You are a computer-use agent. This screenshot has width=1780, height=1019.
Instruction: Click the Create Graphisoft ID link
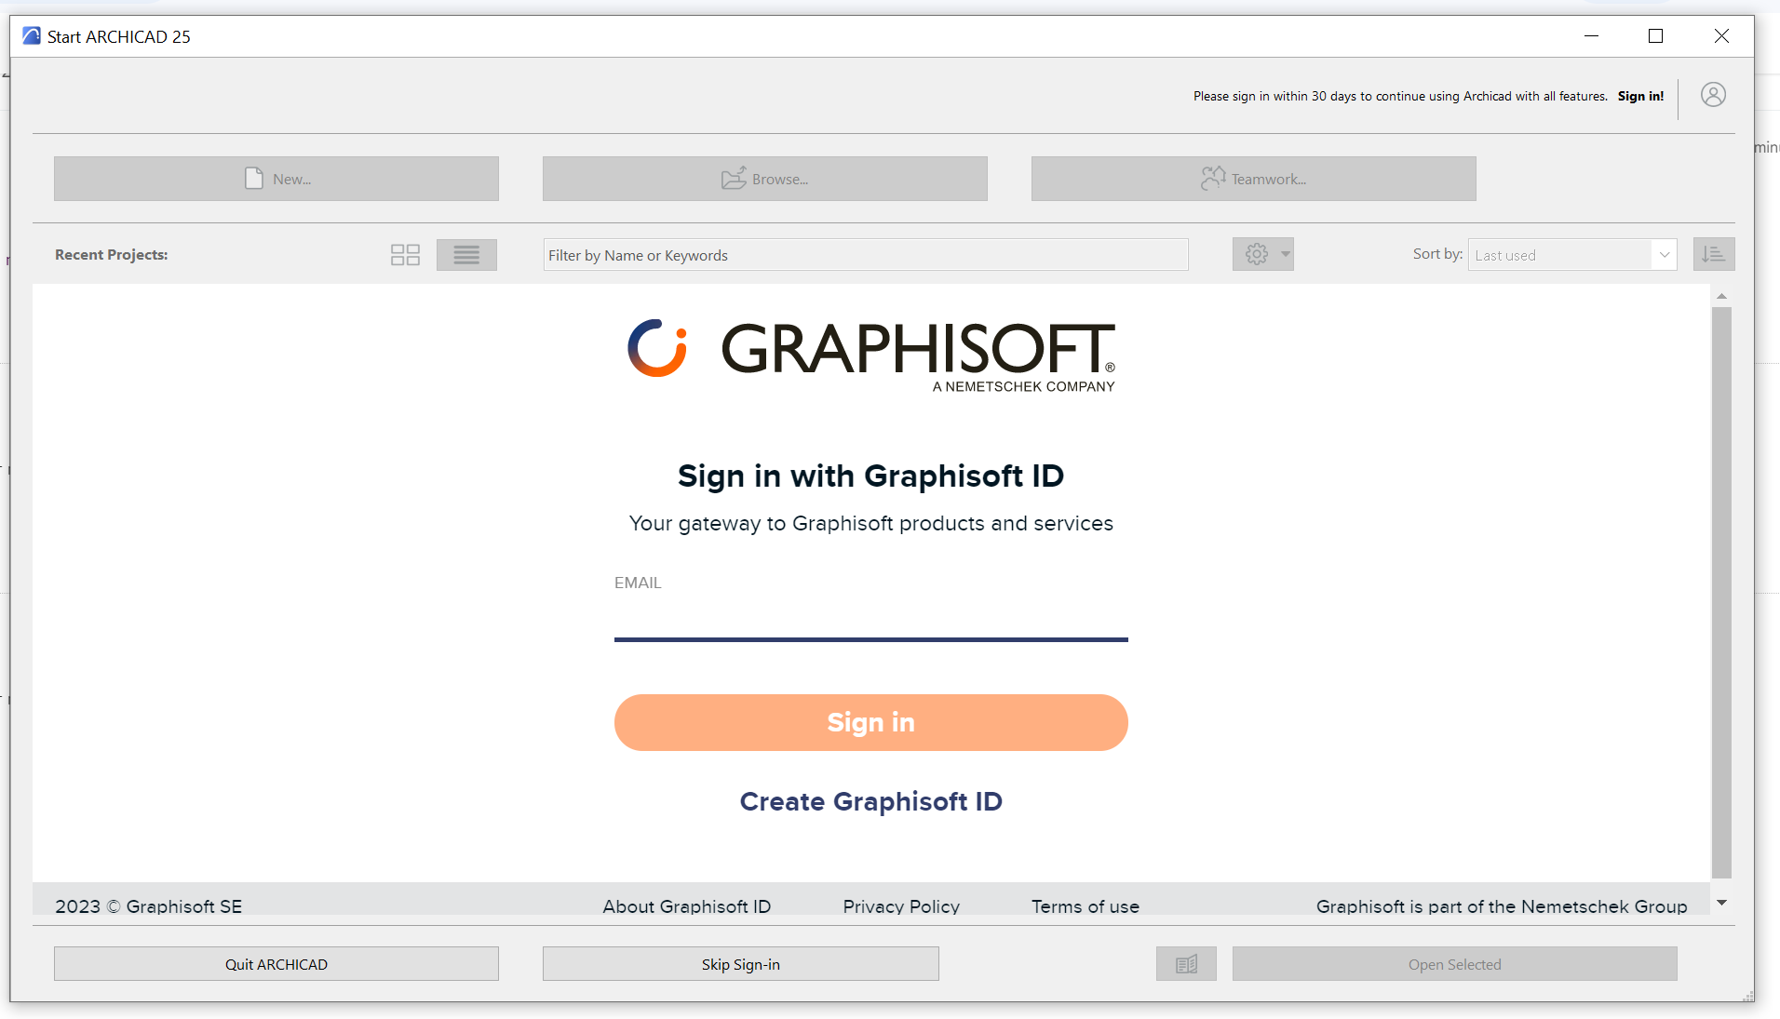point(870,801)
